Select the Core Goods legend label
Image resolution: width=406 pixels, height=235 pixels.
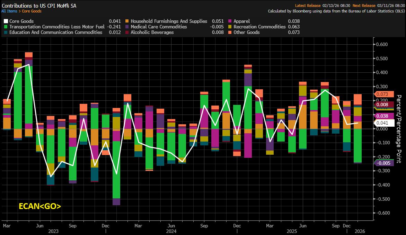pyautogui.click(x=21, y=21)
